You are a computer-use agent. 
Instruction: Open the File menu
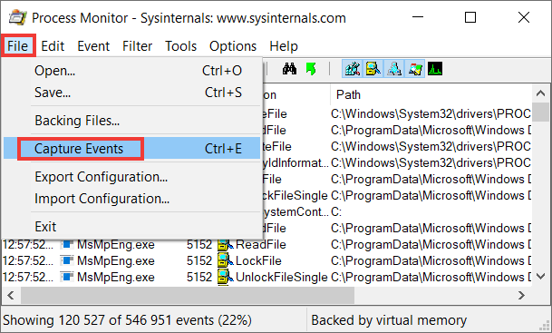[17, 45]
